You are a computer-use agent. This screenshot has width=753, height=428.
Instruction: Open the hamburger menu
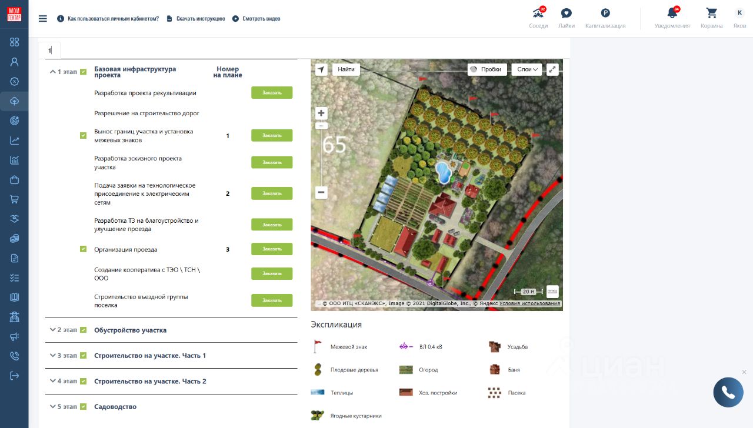(x=42, y=18)
